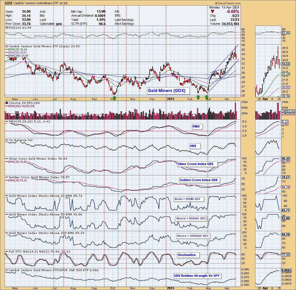296x290 pixels.
Task: Click the Mkt Cap 13.9B value
Action: click(x=101, y=12)
